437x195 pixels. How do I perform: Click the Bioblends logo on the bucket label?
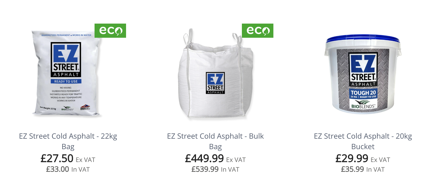coord(363,104)
